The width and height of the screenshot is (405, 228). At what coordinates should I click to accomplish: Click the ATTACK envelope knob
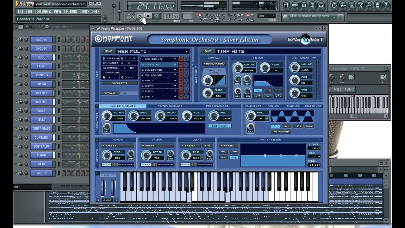click(x=107, y=116)
